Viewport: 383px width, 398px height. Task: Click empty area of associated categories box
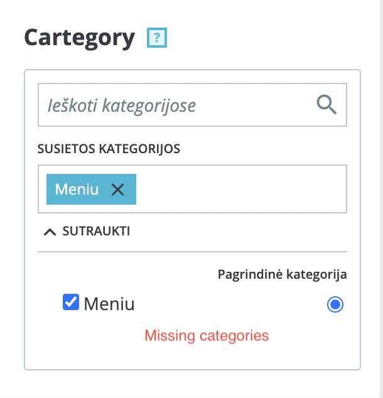(x=241, y=189)
